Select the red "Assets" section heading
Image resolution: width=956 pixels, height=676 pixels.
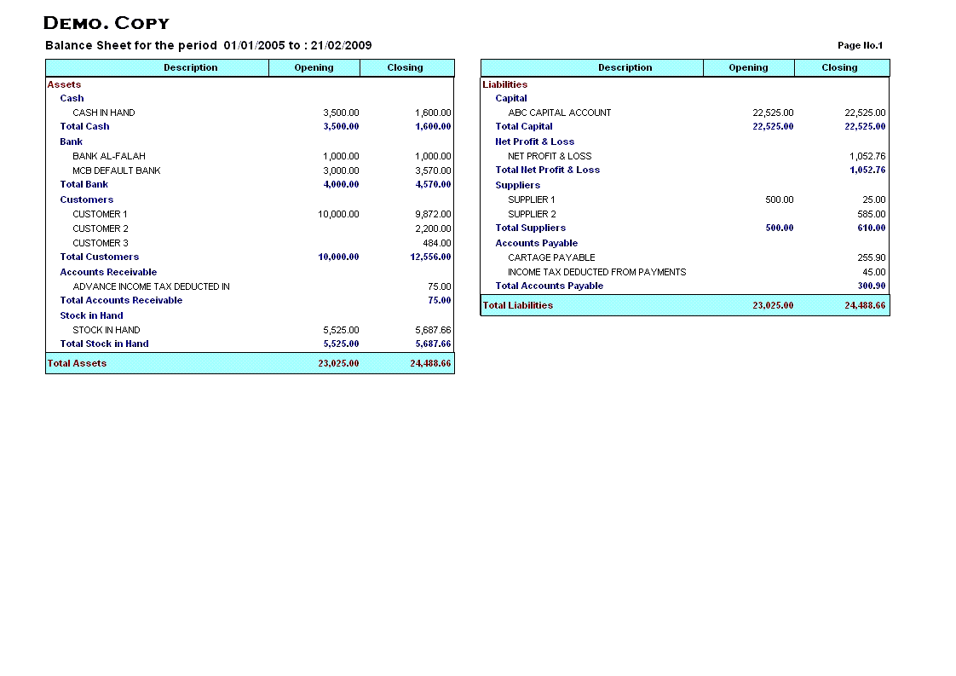pos(64,84)
